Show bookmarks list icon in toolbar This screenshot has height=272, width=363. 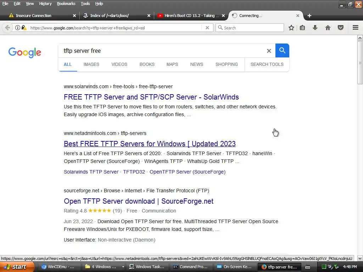point(302,28)
